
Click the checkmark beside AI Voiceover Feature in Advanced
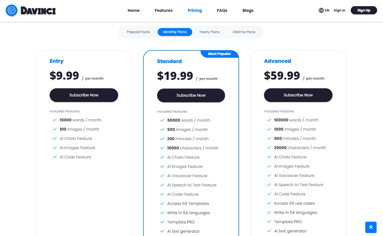[x=269, y=175]
